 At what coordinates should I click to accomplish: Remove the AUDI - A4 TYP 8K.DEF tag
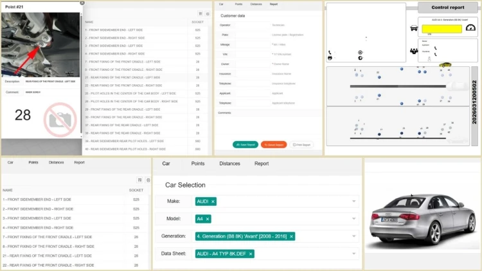251,254
